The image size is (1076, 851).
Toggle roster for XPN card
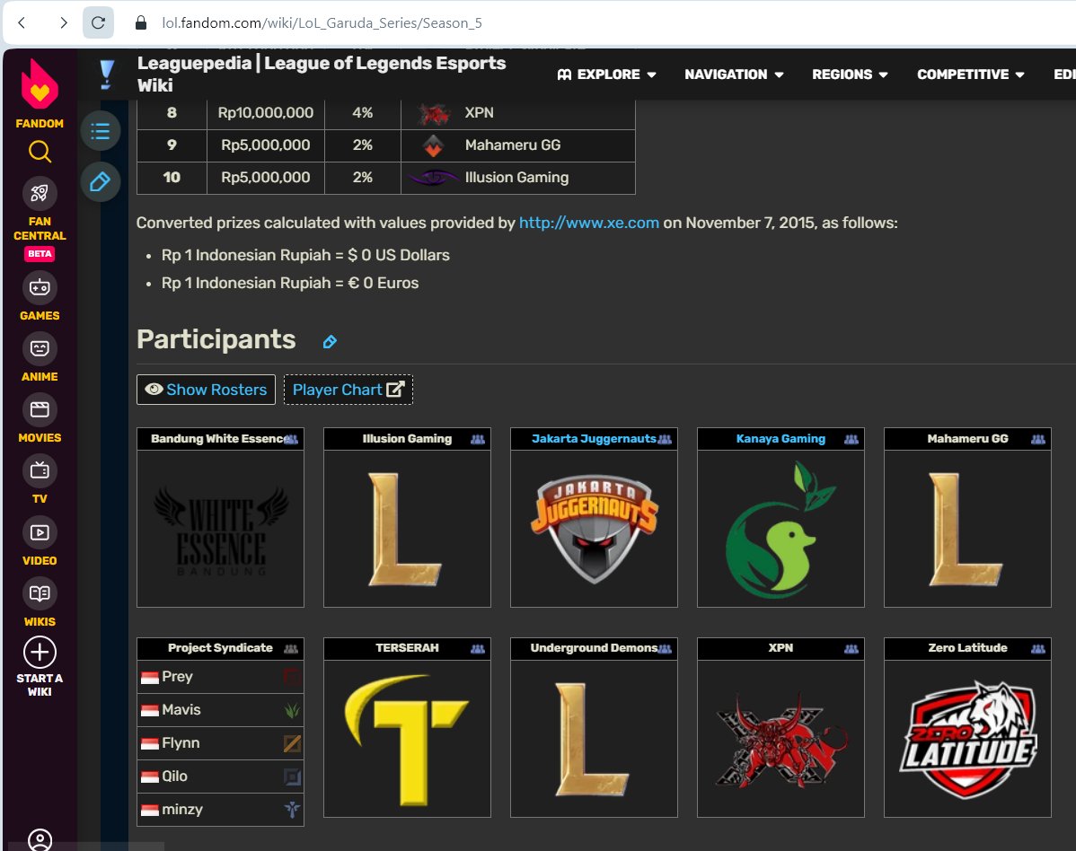[851, 649]
